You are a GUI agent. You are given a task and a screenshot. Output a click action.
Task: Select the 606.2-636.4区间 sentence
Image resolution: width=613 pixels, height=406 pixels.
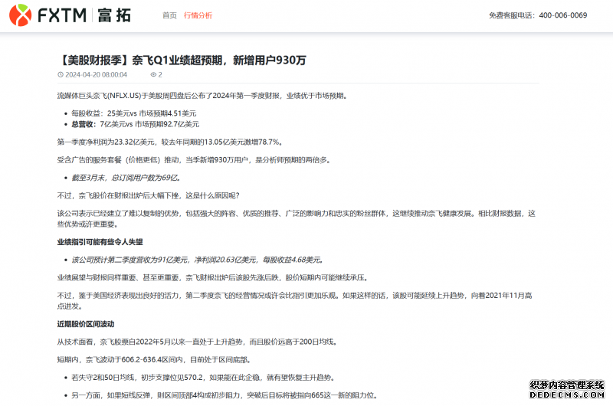coord(155,359)
